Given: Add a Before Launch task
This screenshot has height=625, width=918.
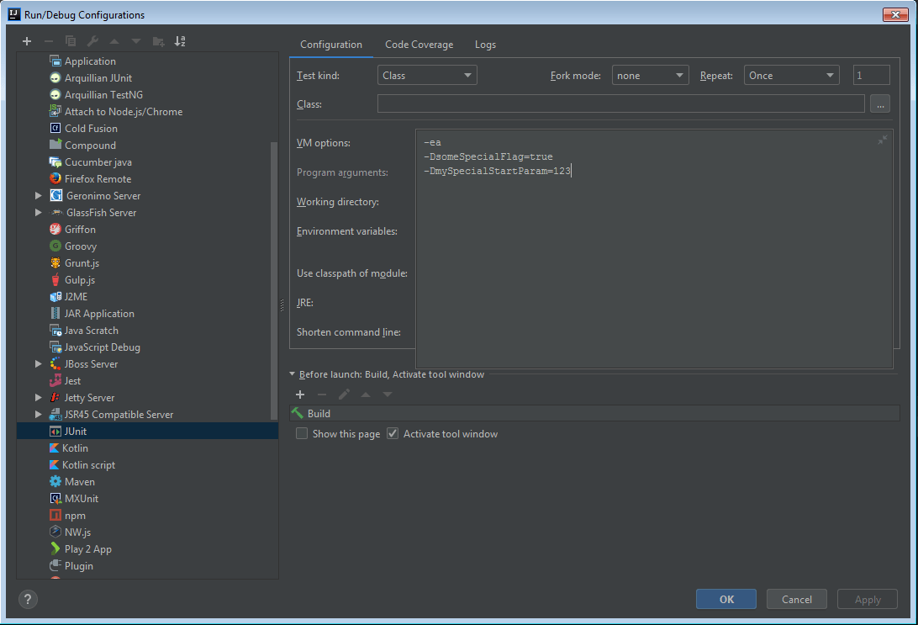Looking at the screenshot, I should pyautogui.click(x=300, y=395).
